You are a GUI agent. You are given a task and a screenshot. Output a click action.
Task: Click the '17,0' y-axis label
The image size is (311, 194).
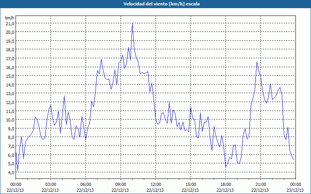(10, 59)
